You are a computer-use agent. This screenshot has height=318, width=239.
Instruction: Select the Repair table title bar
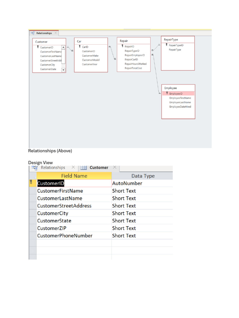tap(134, 41)
